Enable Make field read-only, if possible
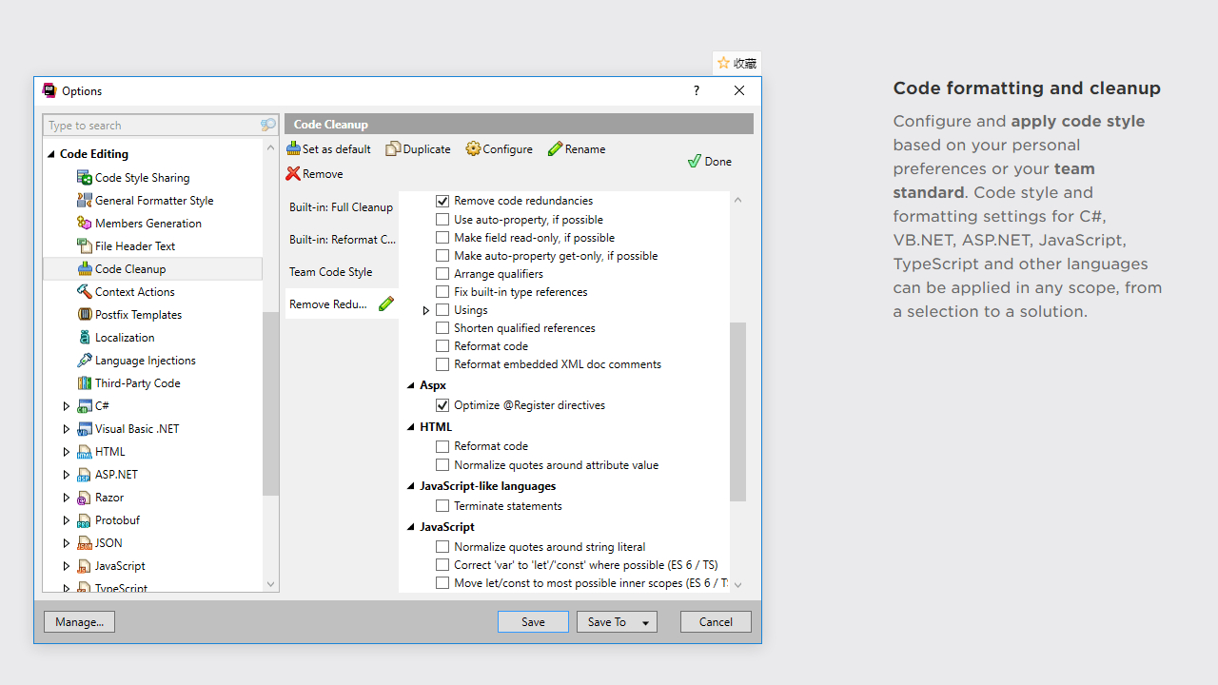 (x=442, y=238)
